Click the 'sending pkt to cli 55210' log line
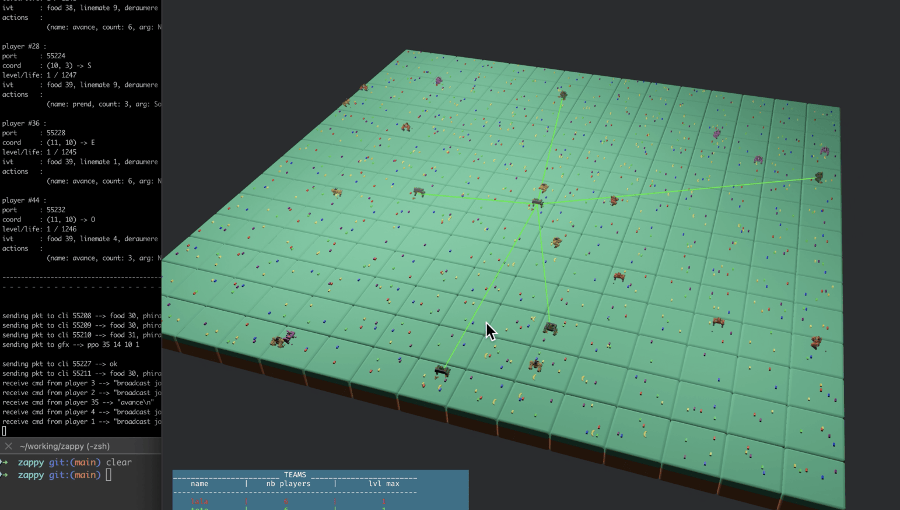The image size is (900, 510). click(x=82, y=335)
